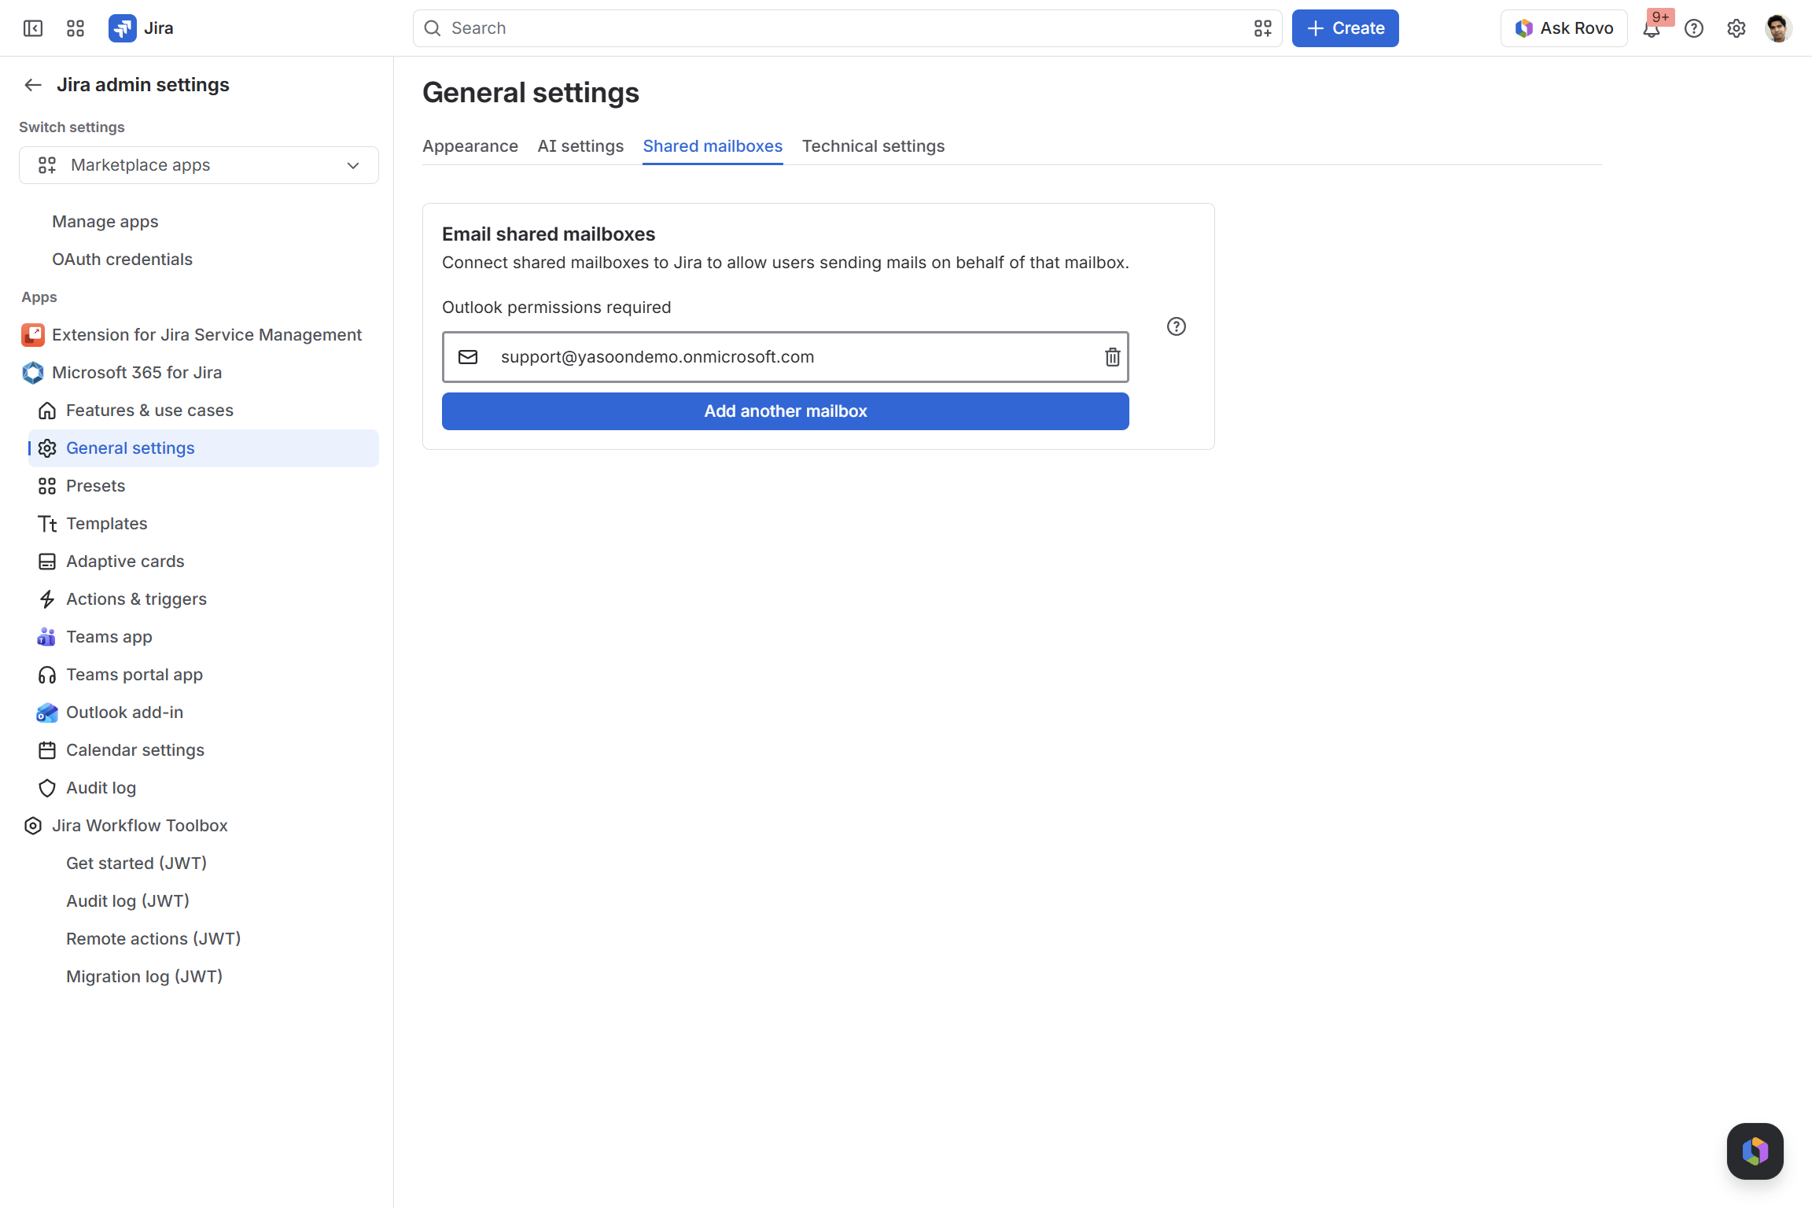The image size is (1812, 1208).
Task: Open notifications bell
Action: tap(1652, 28)
